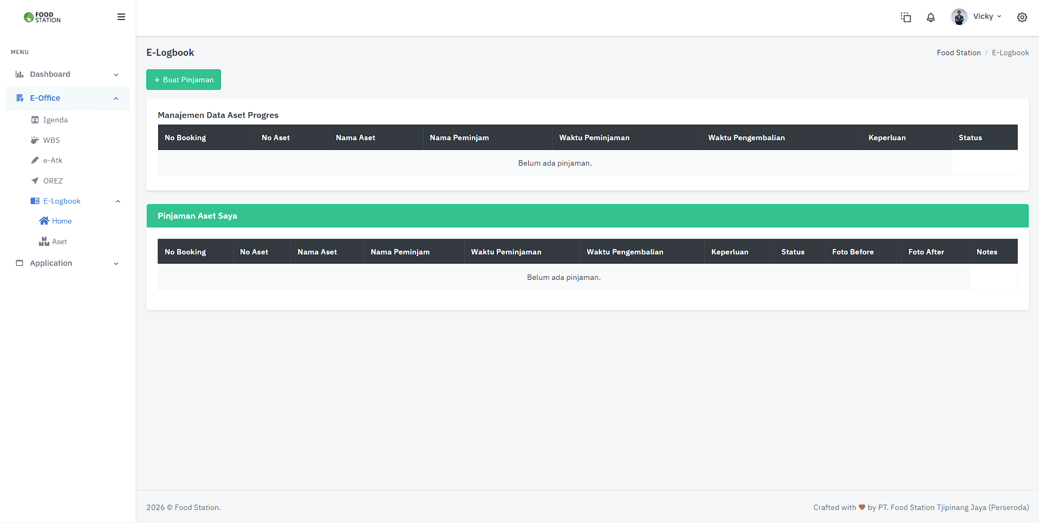Click the Food Station logo
This screenshot has height=523, width=1039.
coord(41,17)
